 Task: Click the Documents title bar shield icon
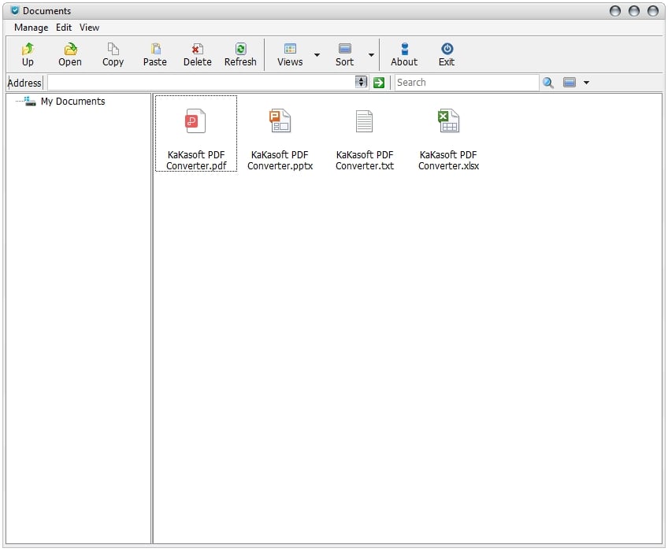tap(15, 11)
